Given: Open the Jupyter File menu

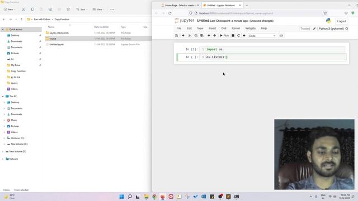Looking at the screenshot, I should click(179, 28).
